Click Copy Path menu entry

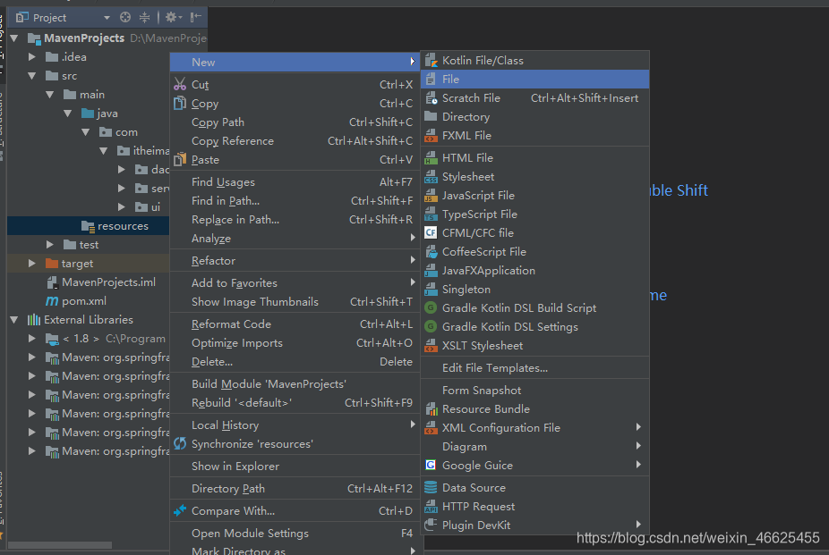click(295, 122)
